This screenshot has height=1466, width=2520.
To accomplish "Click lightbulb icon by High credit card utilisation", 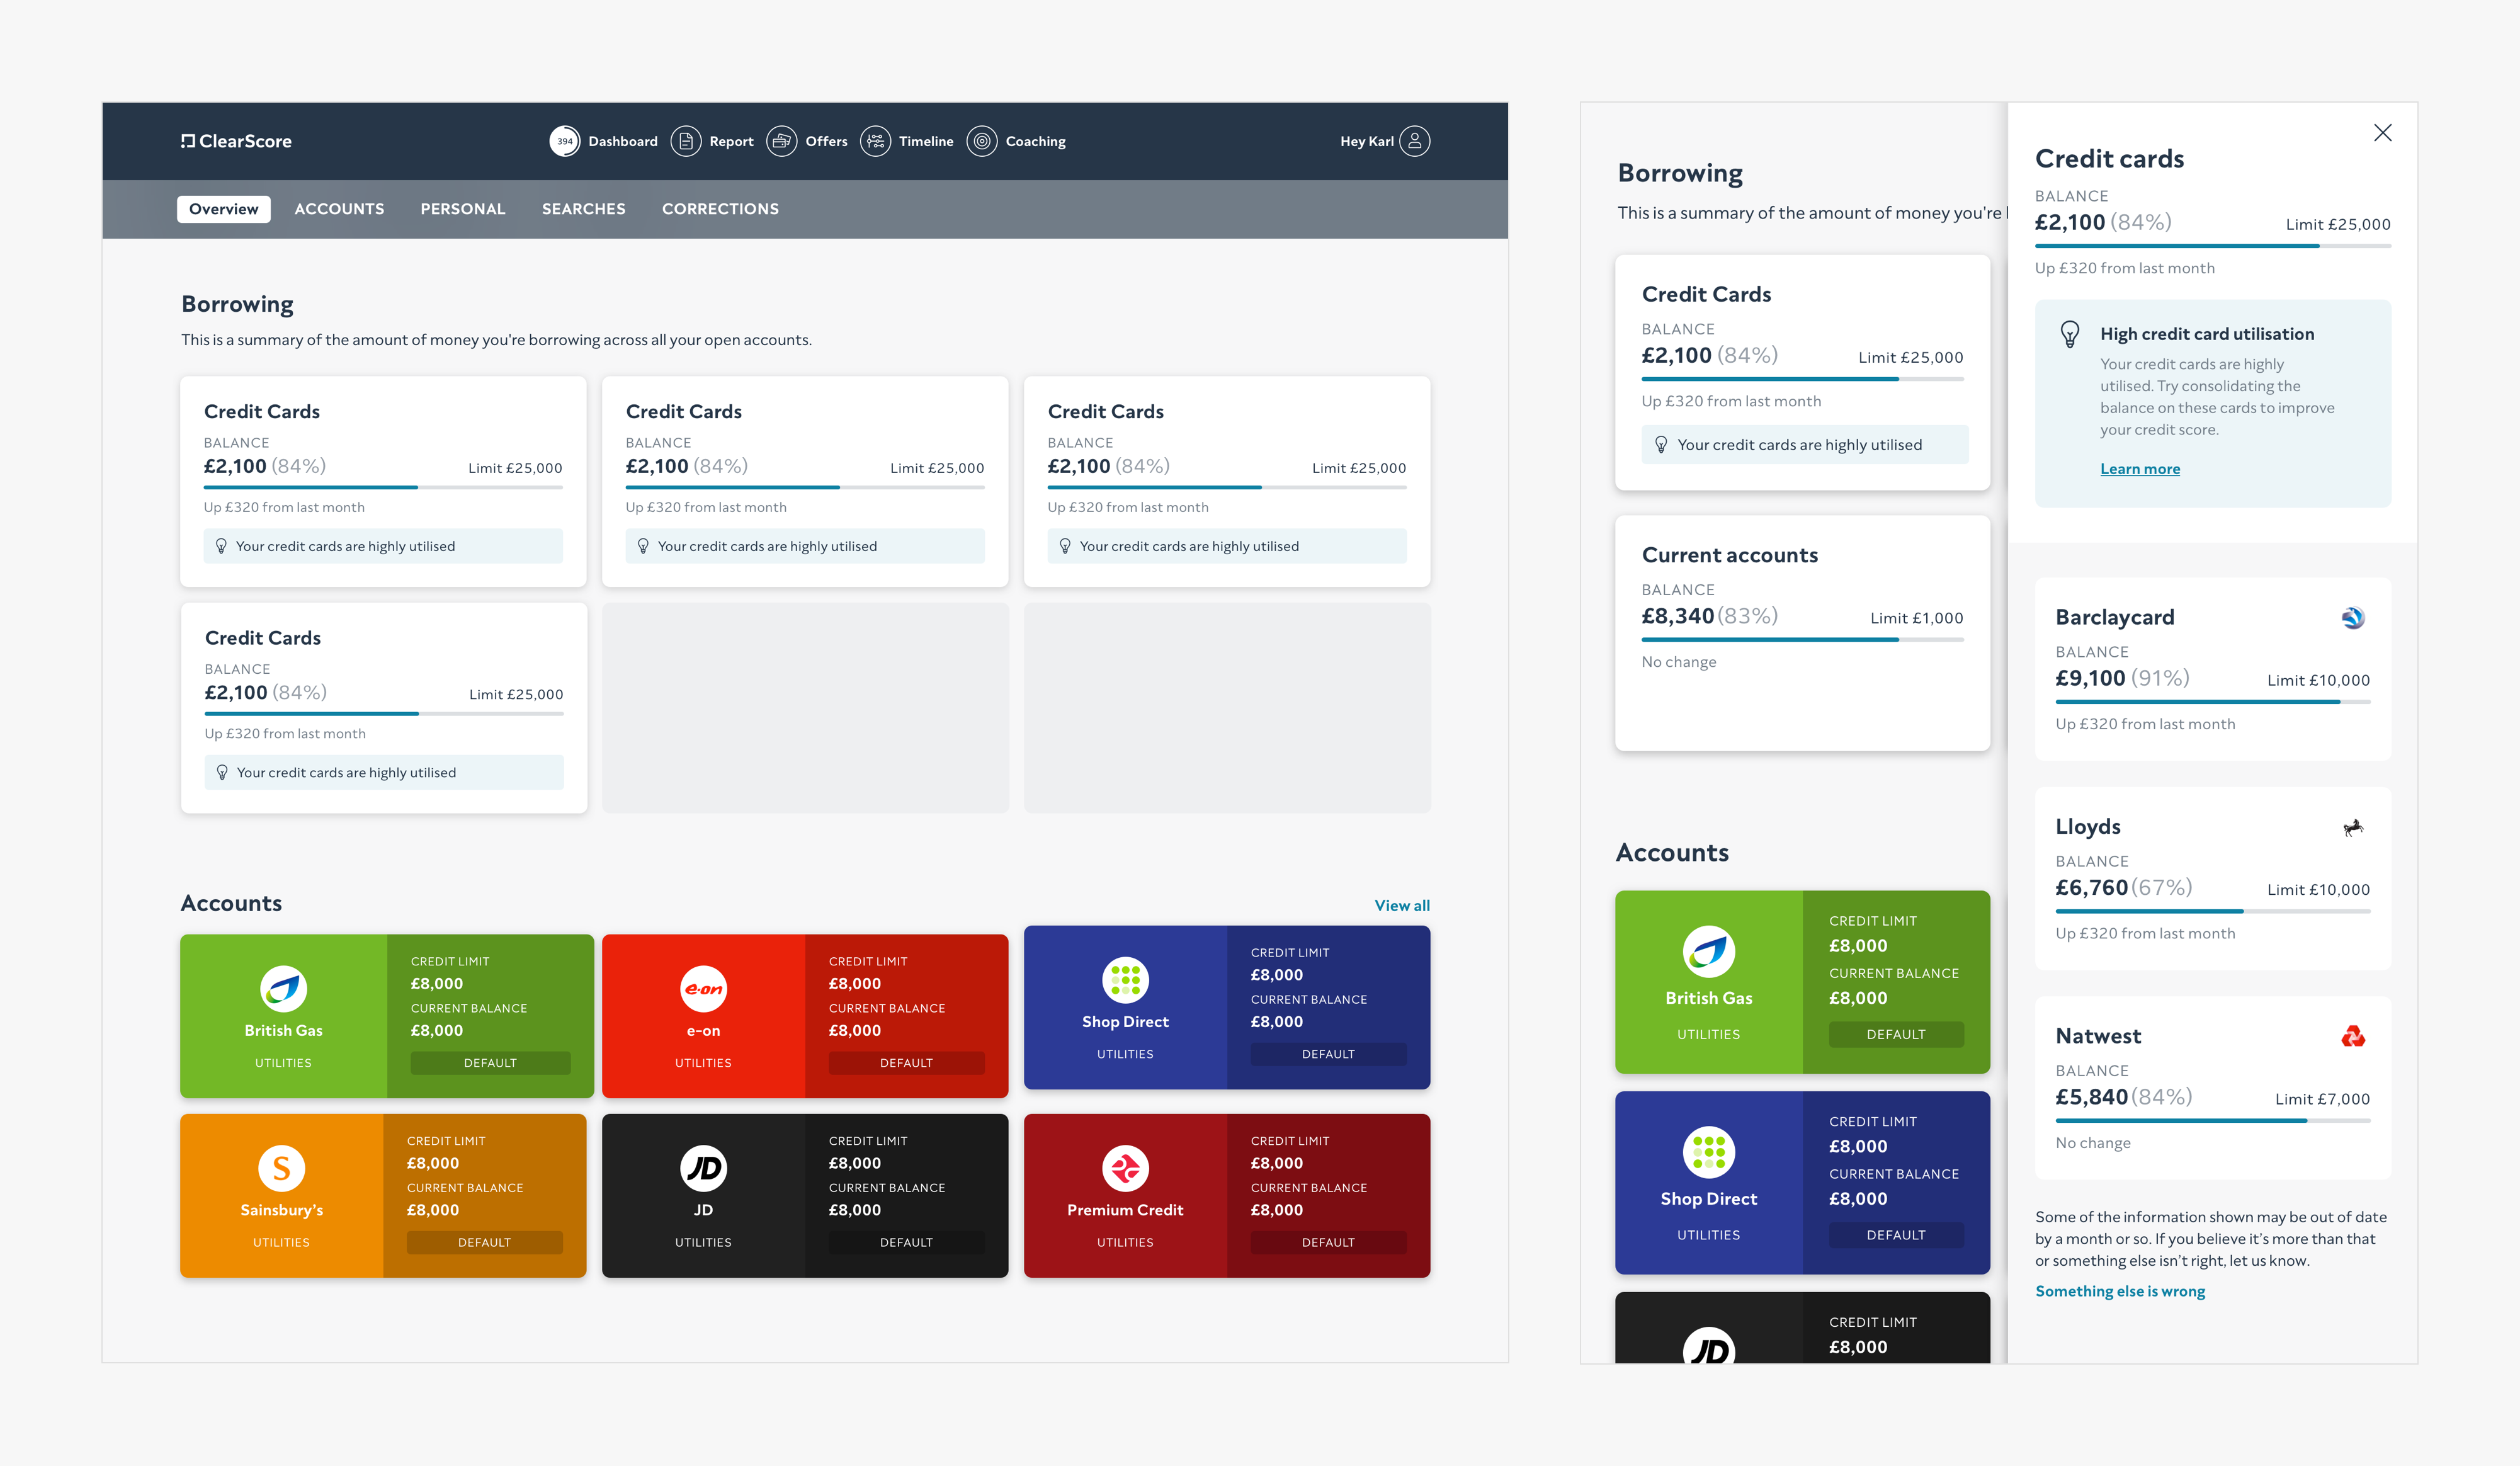I will tap(2070, 334).
